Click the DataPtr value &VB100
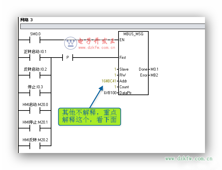222x170 pixels. pyautogui.click(x=110, y=93)
